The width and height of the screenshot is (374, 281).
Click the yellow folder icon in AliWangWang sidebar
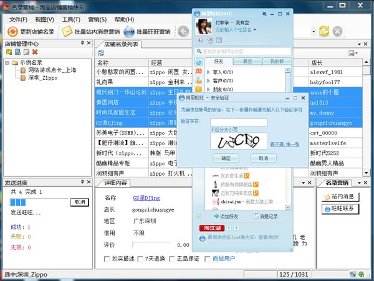198,89
